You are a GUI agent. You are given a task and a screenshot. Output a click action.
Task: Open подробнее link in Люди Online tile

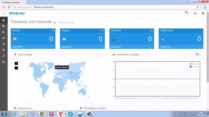pos(166,47)
